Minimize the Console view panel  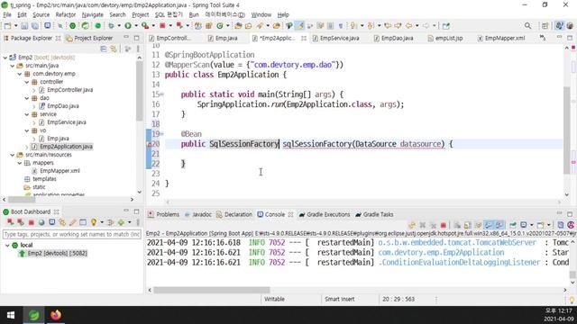559,214
